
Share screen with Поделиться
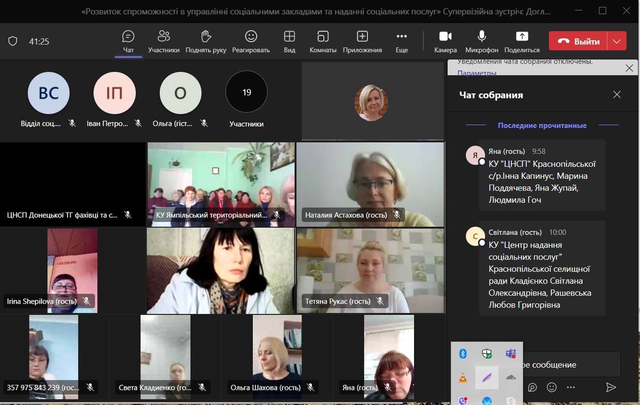point(522,41)
